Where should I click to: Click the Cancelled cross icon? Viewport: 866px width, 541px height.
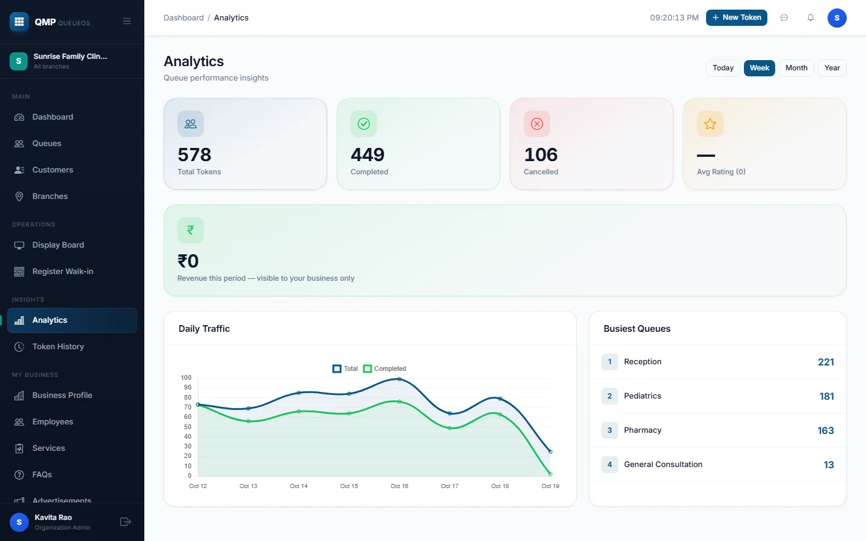pos(537,124)
